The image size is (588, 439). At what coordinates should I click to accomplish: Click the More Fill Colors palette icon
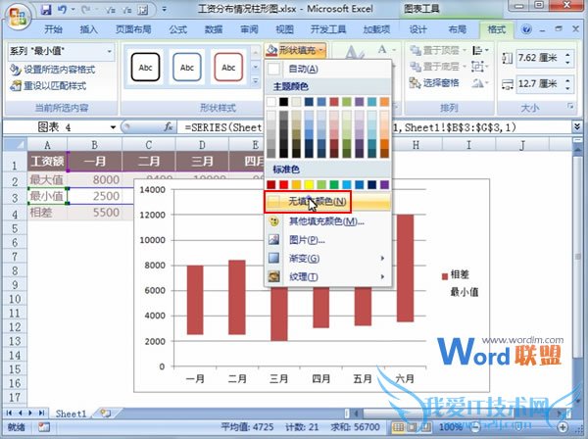274,221
